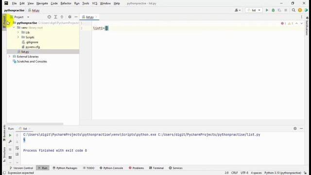
Task: Close the list tab in Run panel
Action: pyautogui.click(x=30, y=128)
